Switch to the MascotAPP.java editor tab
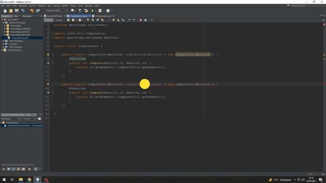 (55, 16)
